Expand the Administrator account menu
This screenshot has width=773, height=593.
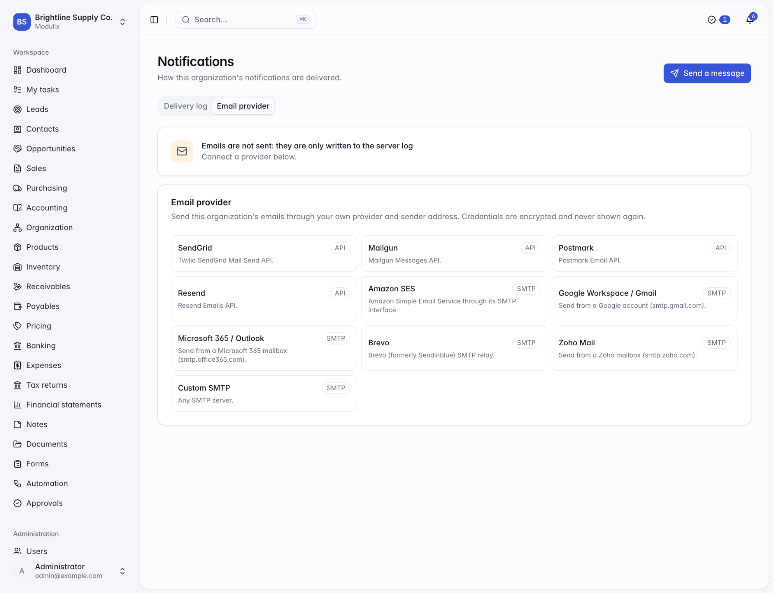pyautogui.click(x=70, y=571)
